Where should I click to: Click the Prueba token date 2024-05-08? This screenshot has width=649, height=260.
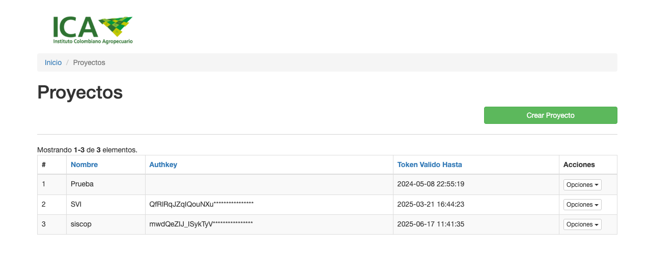pyautogui.click(x=431, y=184)
